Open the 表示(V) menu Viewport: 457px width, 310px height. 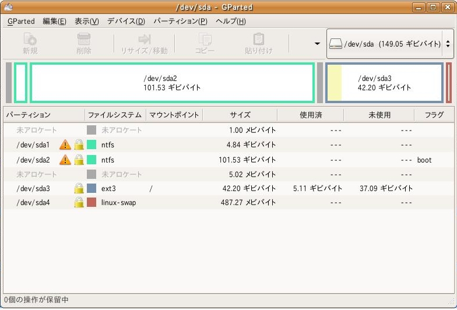pos(87,21)
